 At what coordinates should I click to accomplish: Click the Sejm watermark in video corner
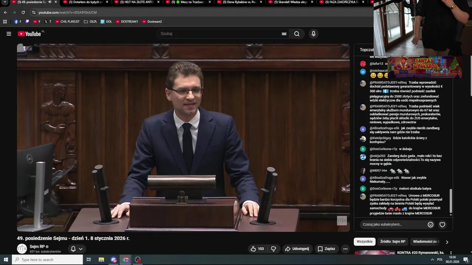(x=342, y=221)
